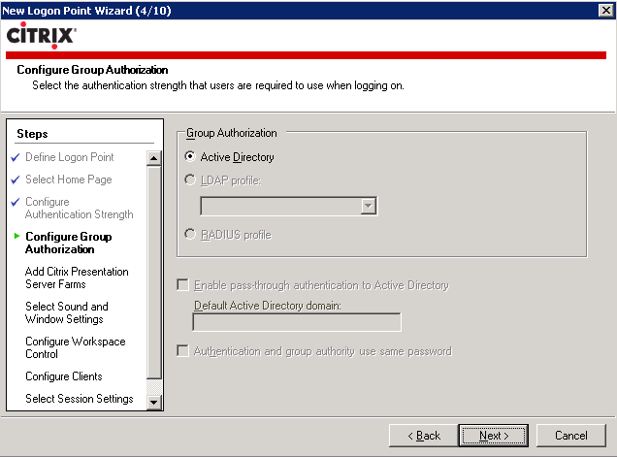
Task: Enable pass-through authentication to Active Directory checkbox
Action: 182,284
